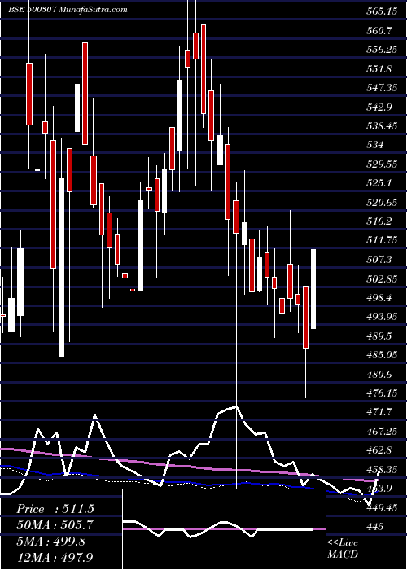Click the 502.85 price axis label
The image size is (407, 570).
point(382,278)
